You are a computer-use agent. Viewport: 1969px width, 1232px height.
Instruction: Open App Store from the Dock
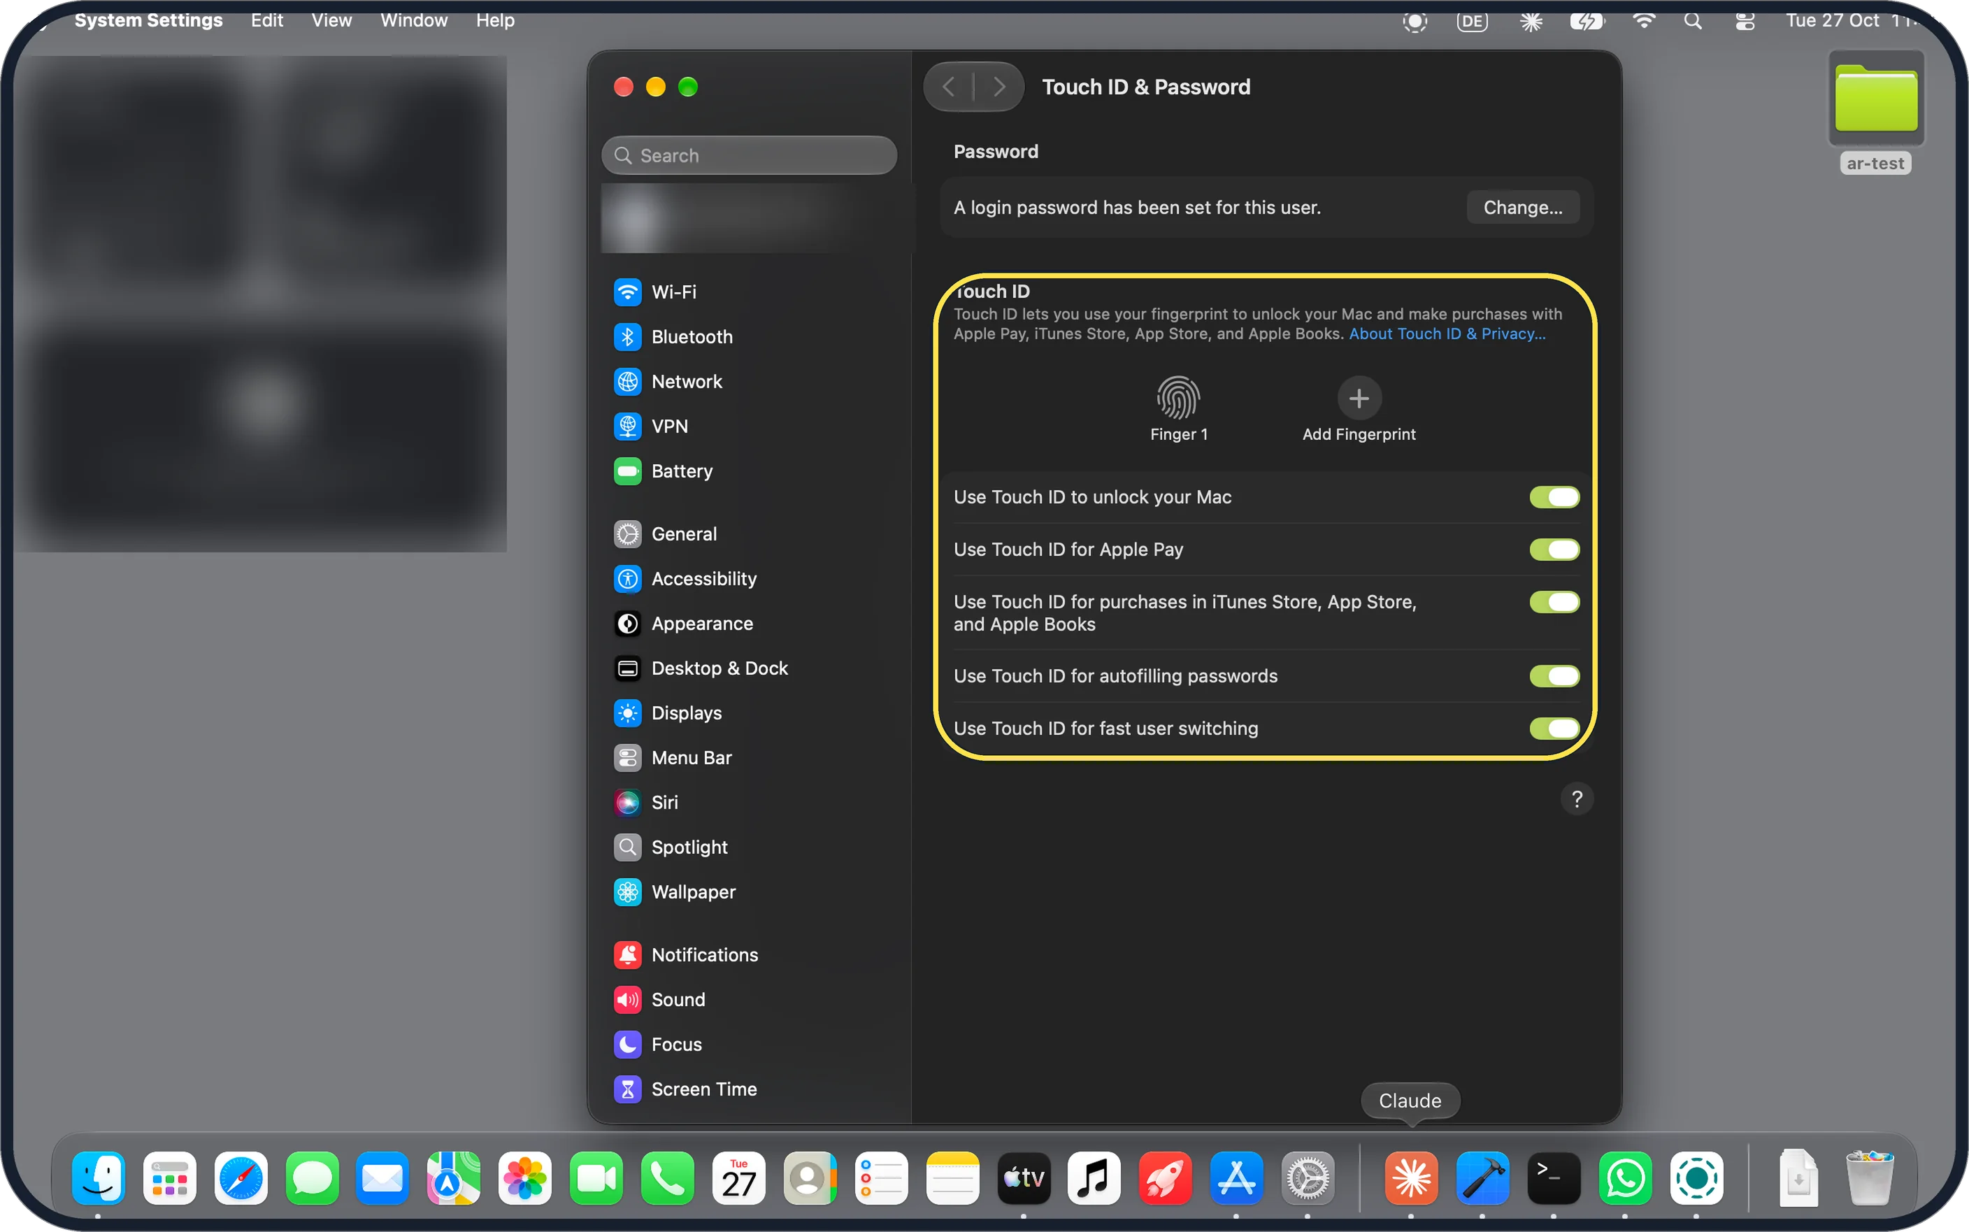(x=1237, y=1178)
